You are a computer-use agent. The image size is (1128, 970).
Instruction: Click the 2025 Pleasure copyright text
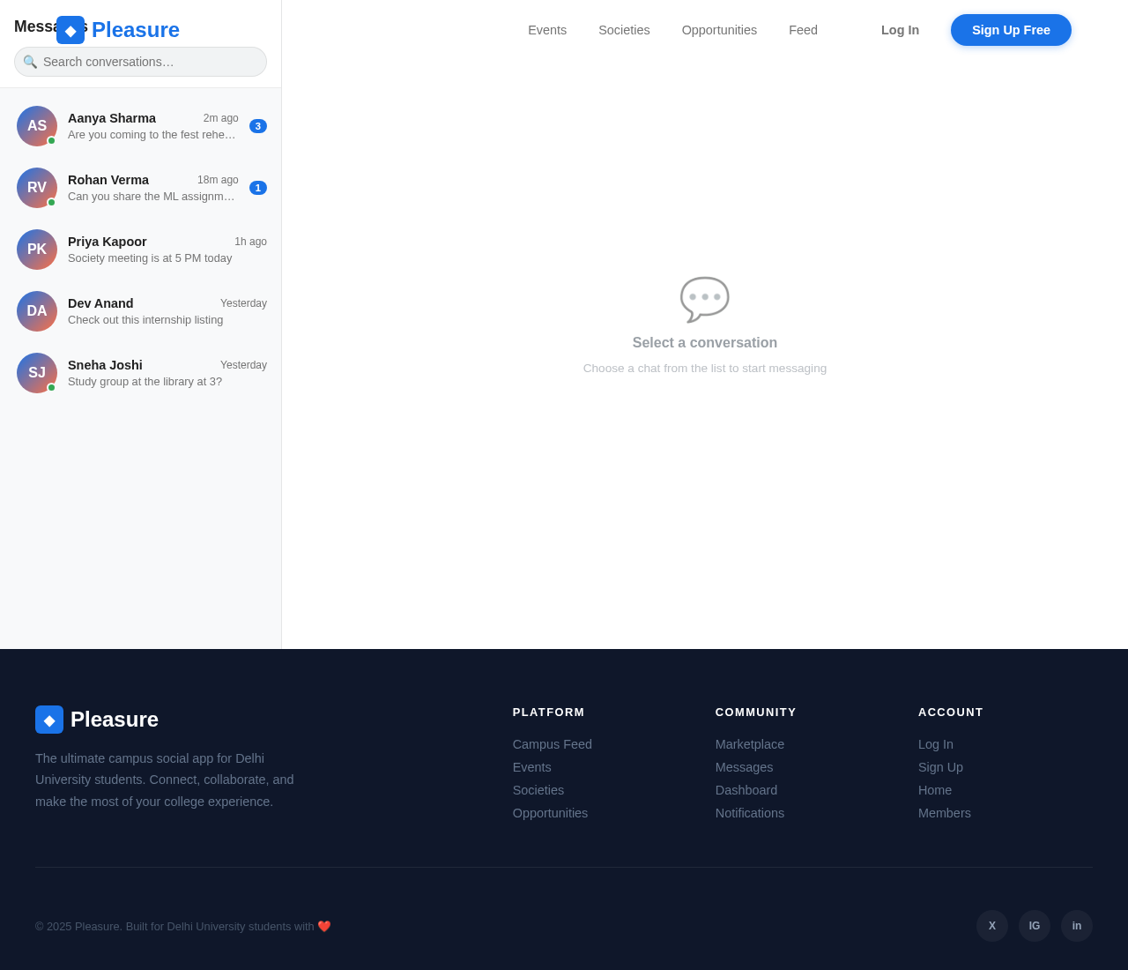click(183, 926)
